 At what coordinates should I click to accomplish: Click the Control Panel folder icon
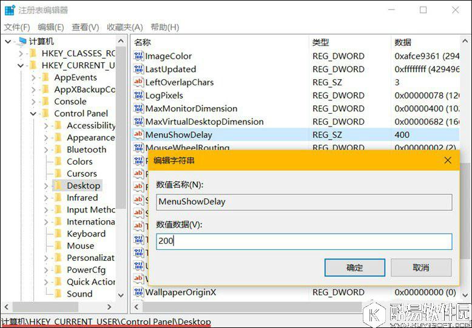(46, 114)
